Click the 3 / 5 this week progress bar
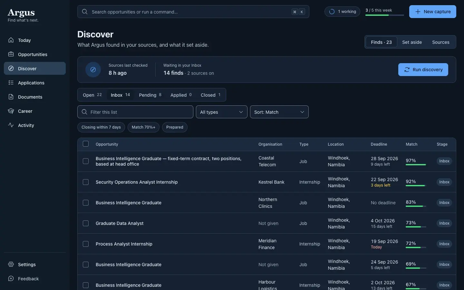 (385, 15)
